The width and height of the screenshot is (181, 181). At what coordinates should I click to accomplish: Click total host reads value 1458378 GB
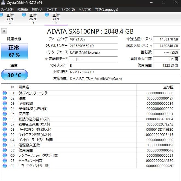click(167, 39)
